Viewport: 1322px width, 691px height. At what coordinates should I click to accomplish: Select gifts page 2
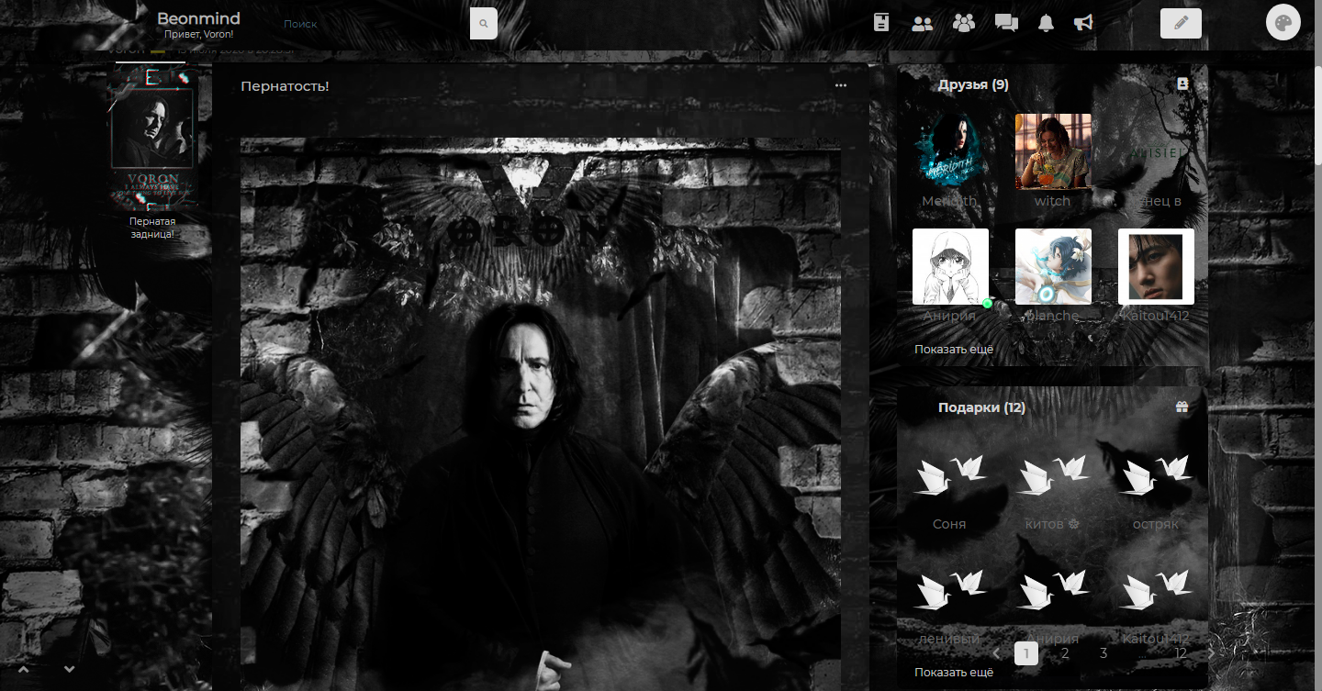[1065, 653]
